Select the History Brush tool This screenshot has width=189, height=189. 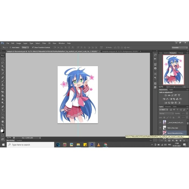point(3,88)
